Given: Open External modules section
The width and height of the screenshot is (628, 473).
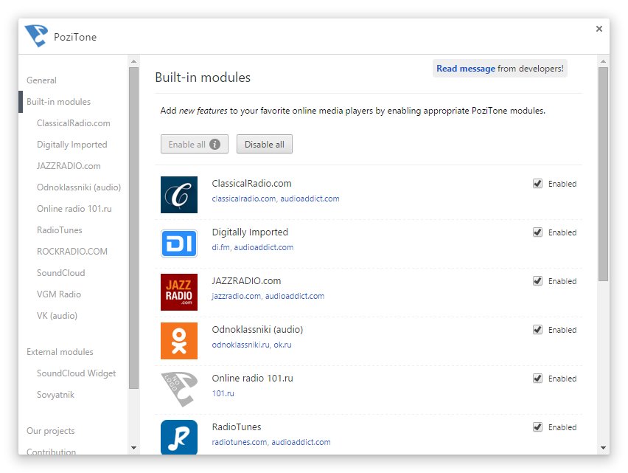Looking at the screenshot, I should pos(60,352).
